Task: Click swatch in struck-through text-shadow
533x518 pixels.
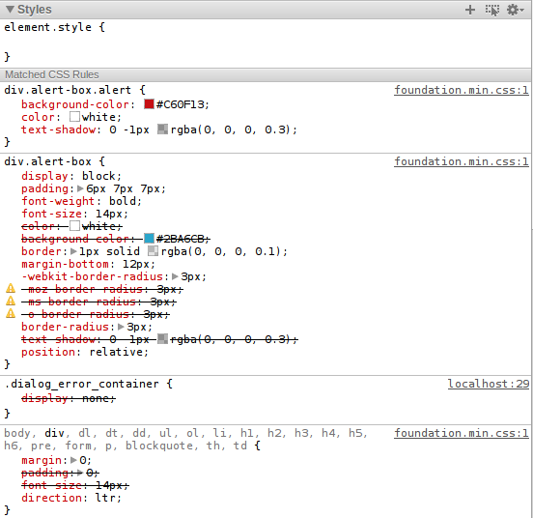Action: (x=162, y=339)
